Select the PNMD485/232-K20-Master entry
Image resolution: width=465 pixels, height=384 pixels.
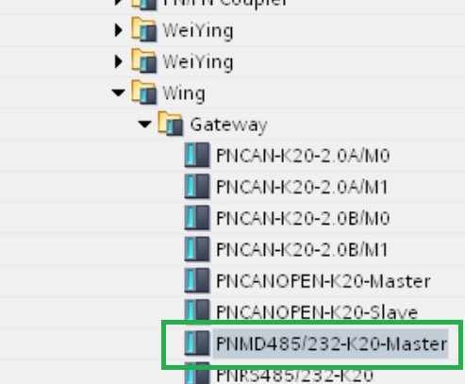click(331, 343)
